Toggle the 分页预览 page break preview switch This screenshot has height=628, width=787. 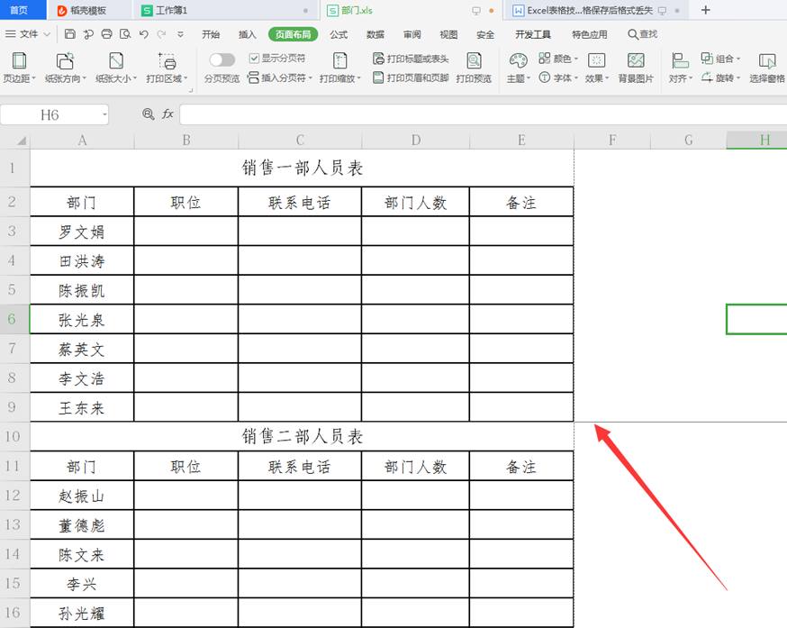pos(222,57)
